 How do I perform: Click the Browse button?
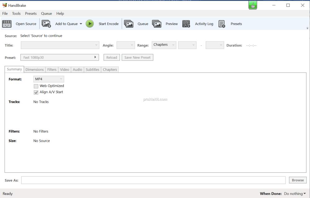coord(298,180)
